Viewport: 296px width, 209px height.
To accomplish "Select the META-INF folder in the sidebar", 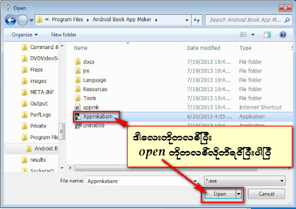I will coord(37,92).
